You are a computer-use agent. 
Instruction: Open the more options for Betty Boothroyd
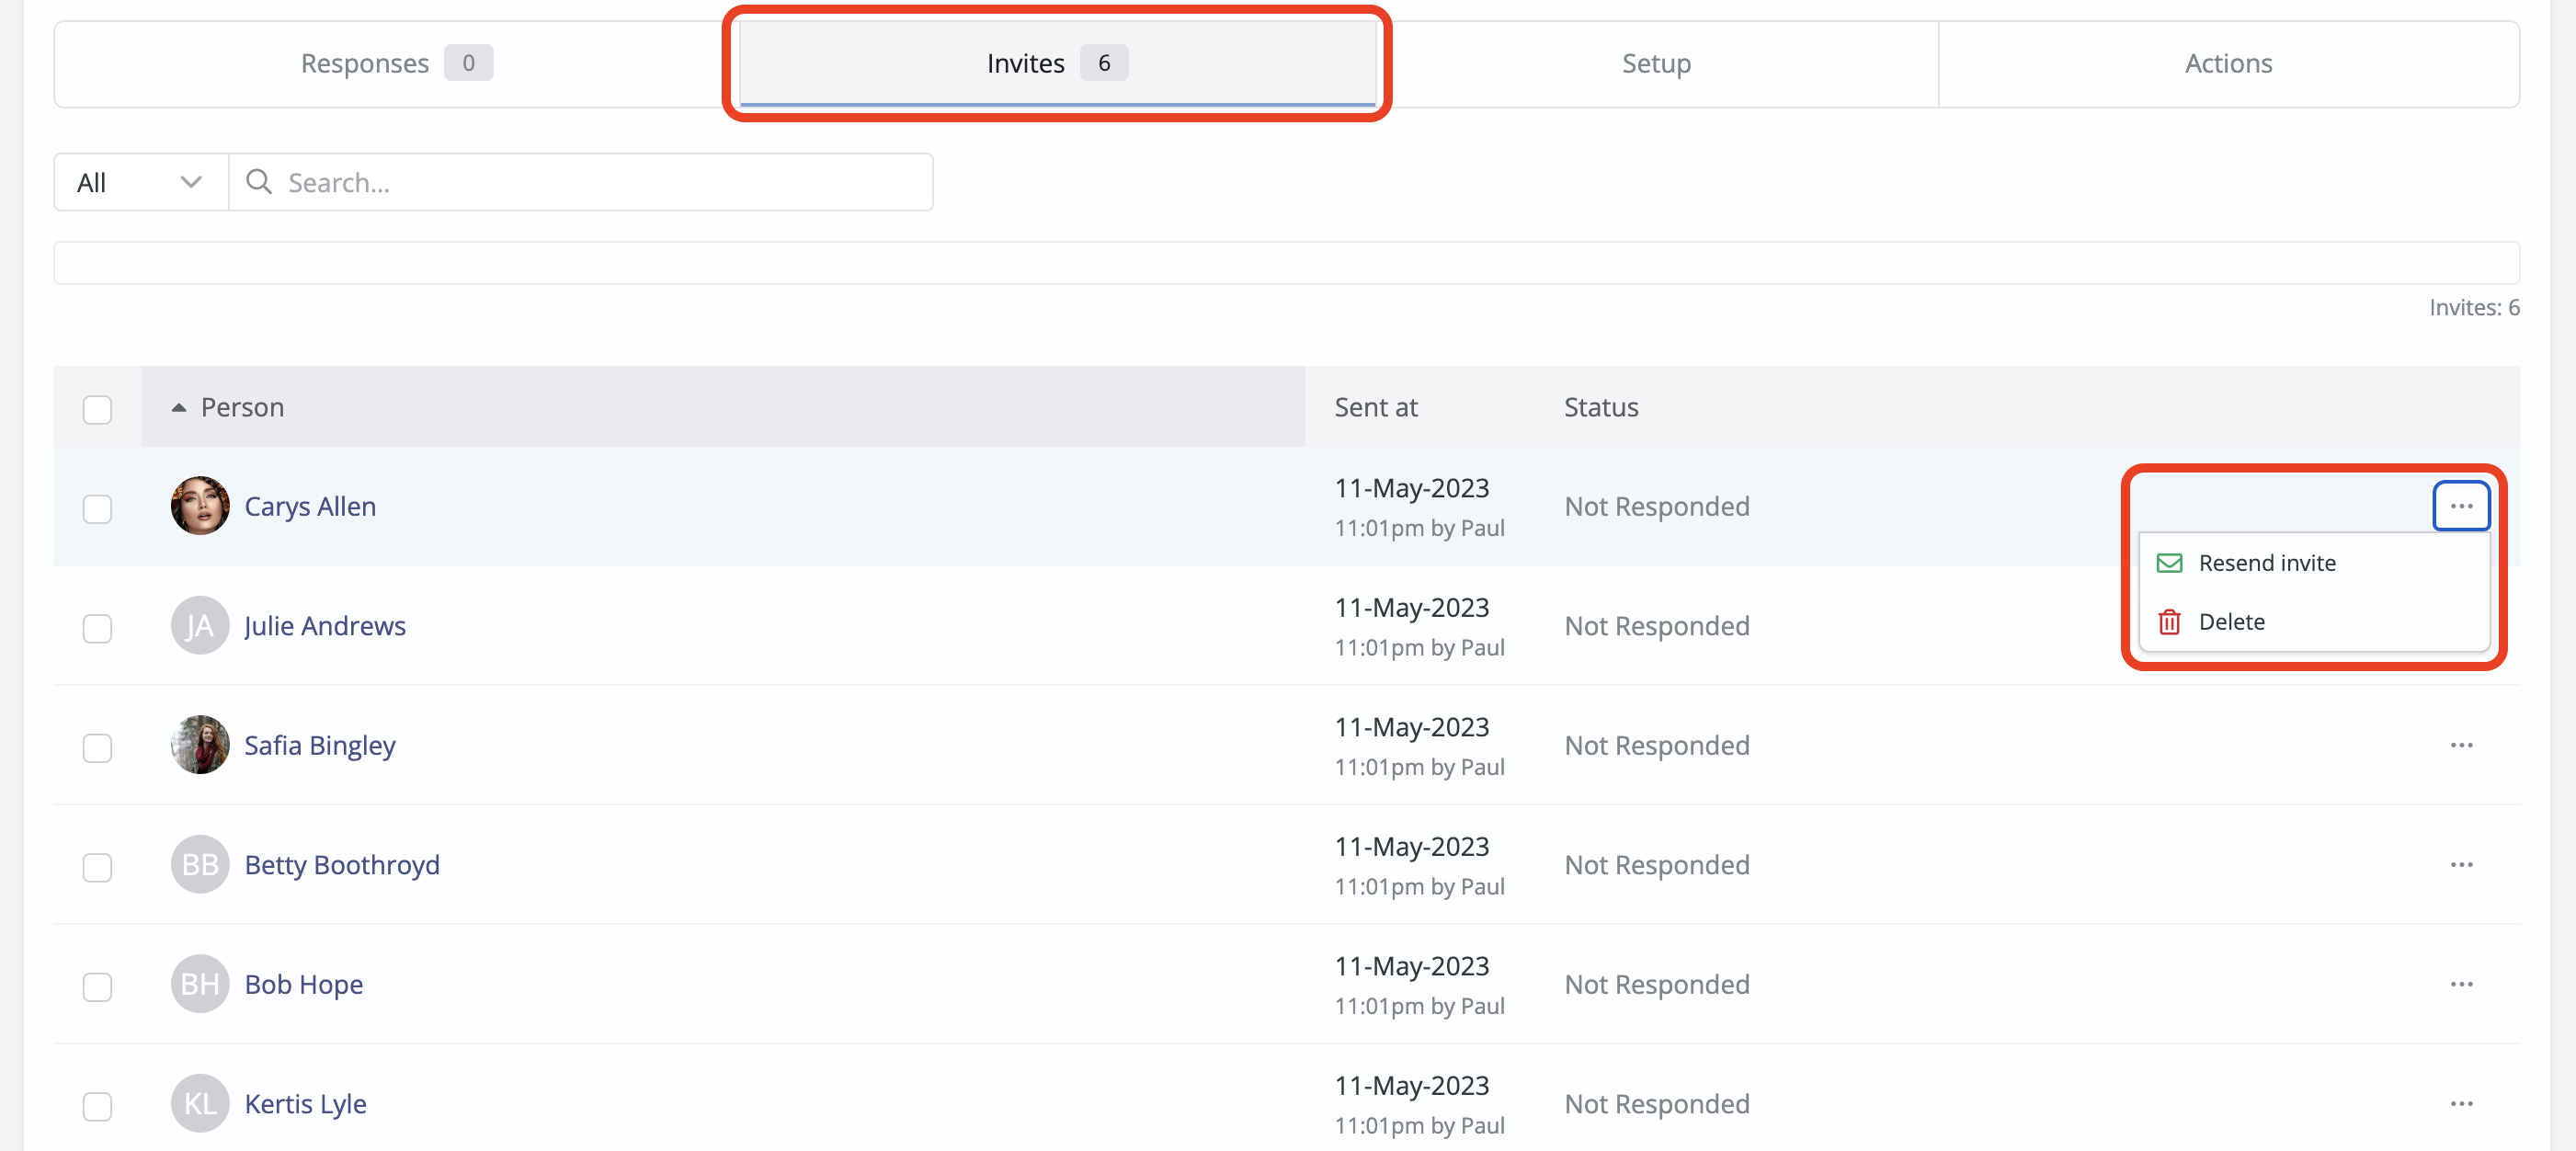(2461, 864)
